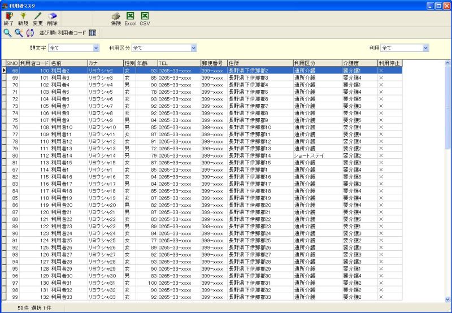
Task: Click the magnifier search icon
Action: (x=7, y=33)
